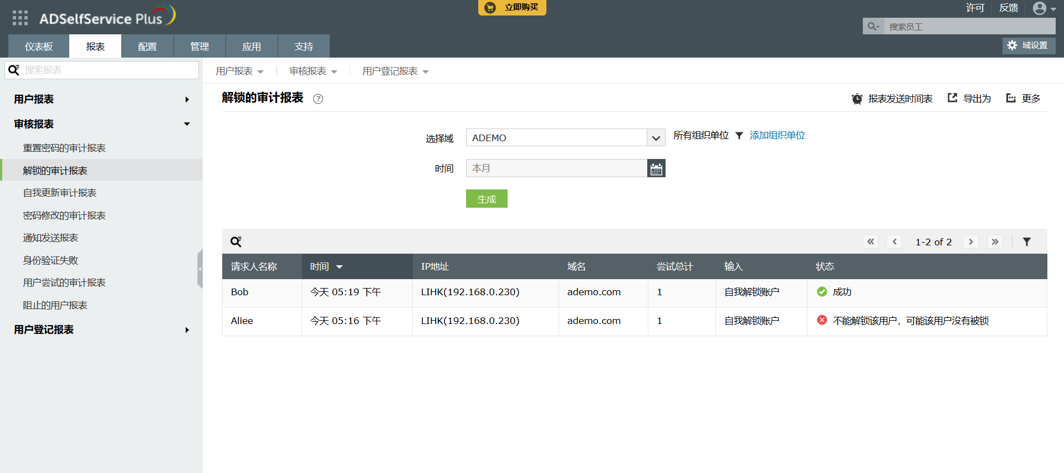
Task: Go to the last page of results
Action: coord(995,242)
